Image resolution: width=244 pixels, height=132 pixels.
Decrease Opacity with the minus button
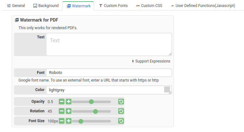[x=62, y=102]
